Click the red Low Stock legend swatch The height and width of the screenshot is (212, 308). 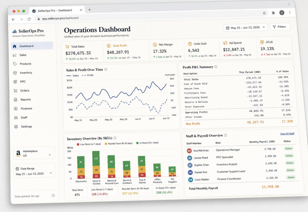pos(78,145)
